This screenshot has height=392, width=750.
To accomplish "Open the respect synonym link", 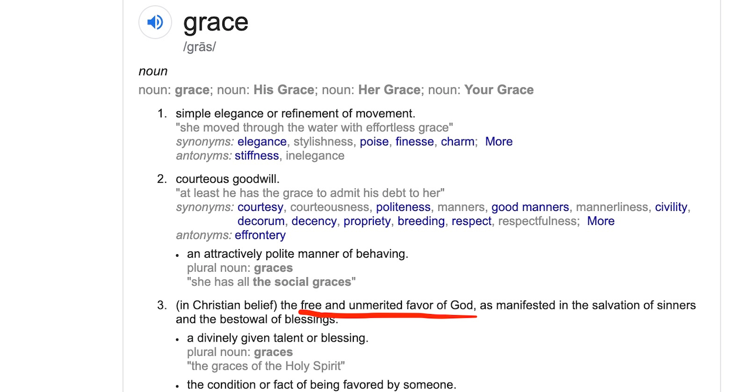I will coord(472,221).
